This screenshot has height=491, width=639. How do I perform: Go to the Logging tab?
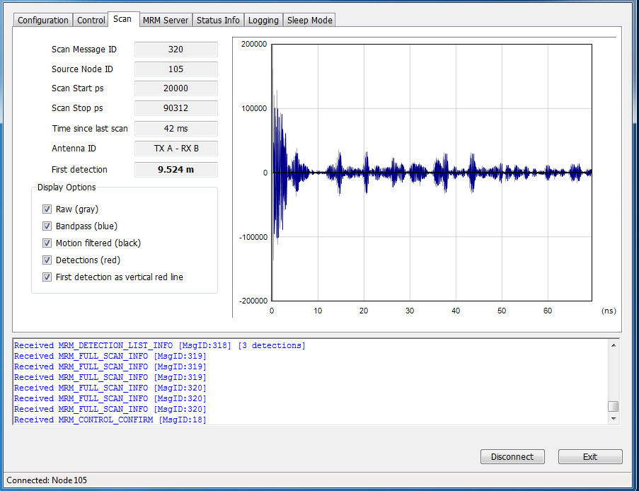[x=263, y=21]
